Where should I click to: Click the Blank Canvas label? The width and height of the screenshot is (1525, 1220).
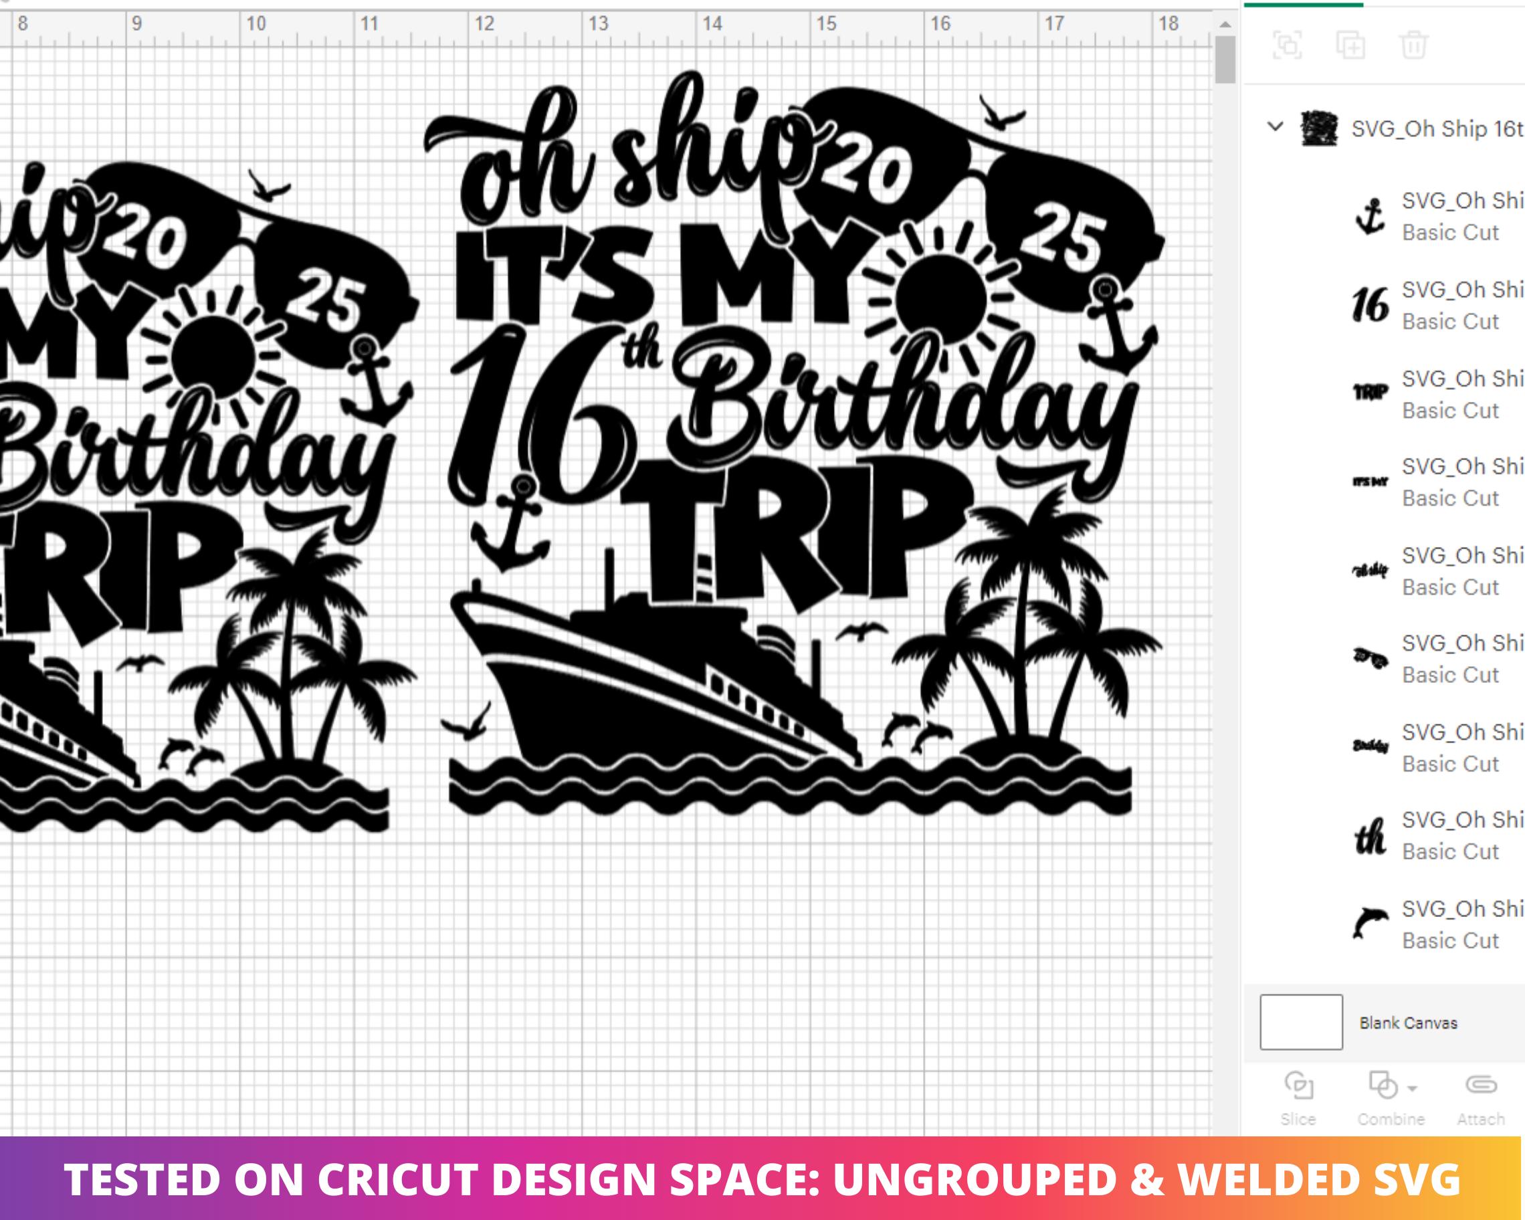[x=1409, y=1023]
